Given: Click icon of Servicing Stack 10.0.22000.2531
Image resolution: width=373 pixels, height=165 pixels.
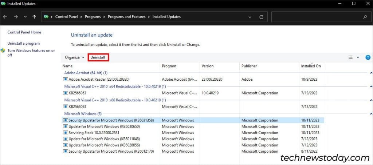Looking at the screenshot, I should 66,133.
